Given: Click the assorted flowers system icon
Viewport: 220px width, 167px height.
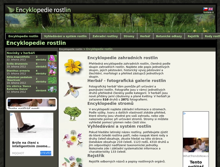Looking at the screenshot, I should point(73,138).
